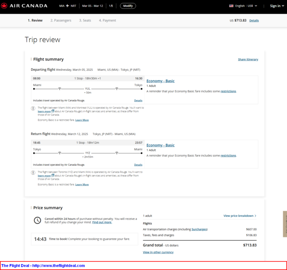Click the 1 Stop - 18hr12m duration
The image size is (287, 270).
88,143
